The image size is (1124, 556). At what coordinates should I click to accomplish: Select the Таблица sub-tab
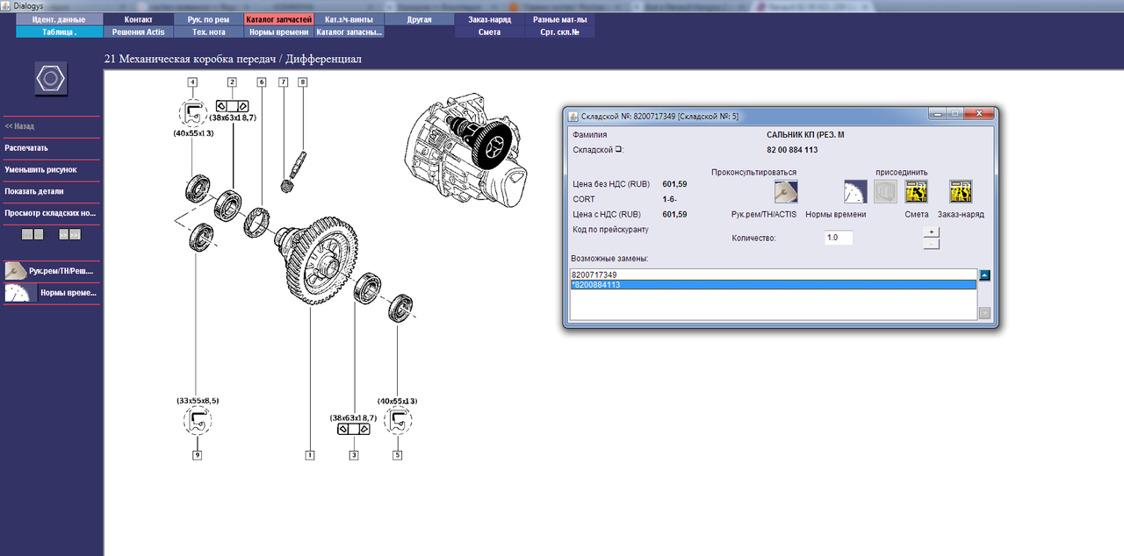point(59,32)
